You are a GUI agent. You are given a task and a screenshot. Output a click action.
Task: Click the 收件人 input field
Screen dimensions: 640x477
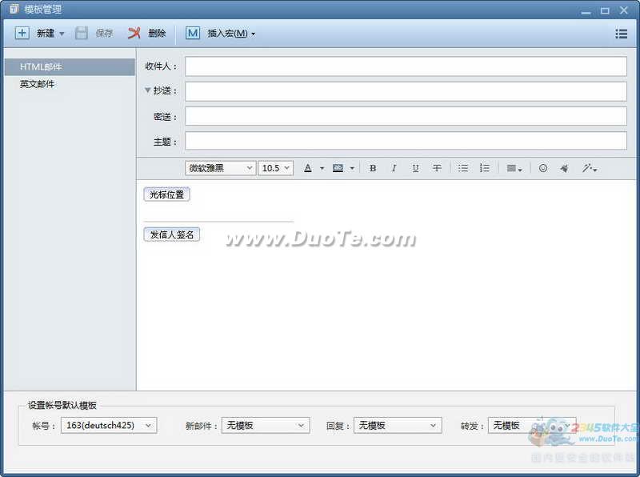coord(406,66)
